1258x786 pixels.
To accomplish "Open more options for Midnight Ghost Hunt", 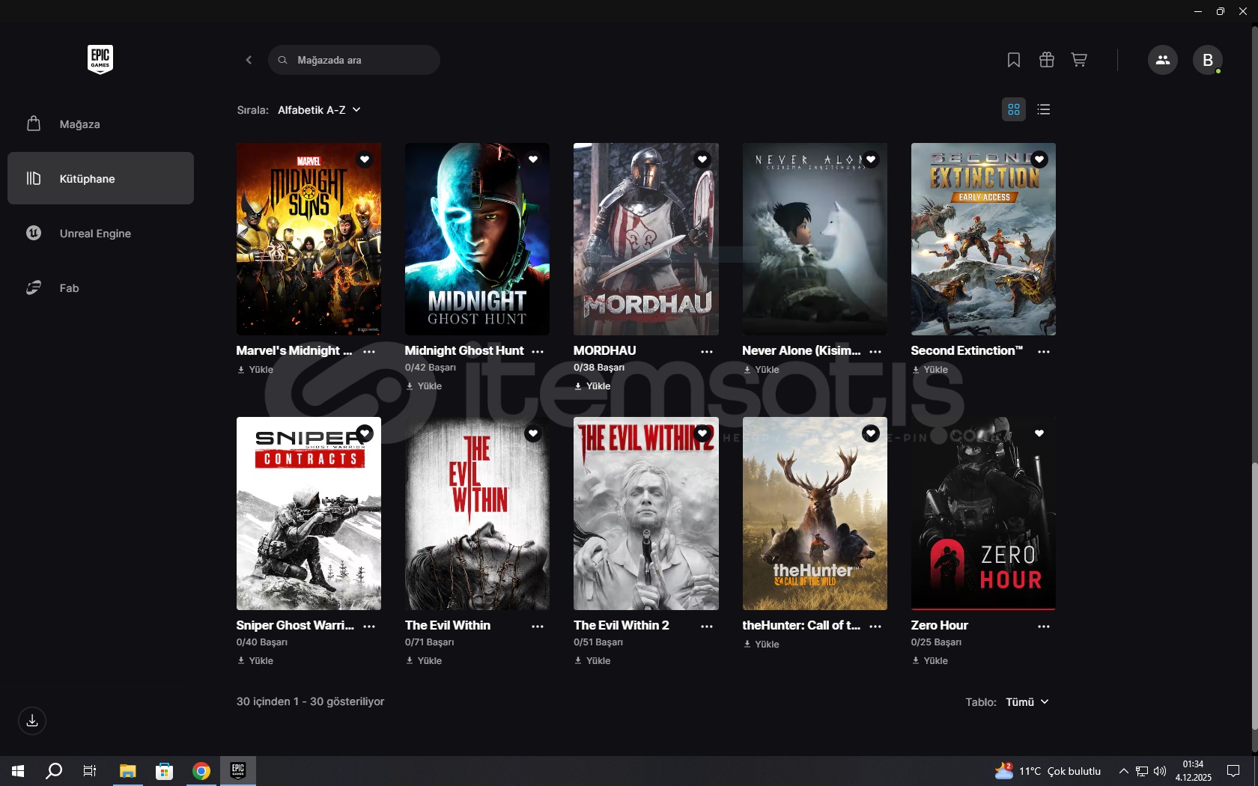I will pyautogui.click(x=538, y=351).
